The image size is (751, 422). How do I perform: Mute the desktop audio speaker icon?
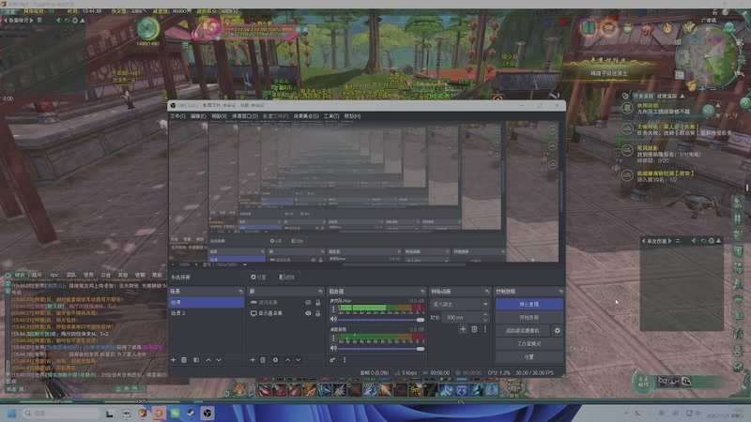[x=333, y=348]
